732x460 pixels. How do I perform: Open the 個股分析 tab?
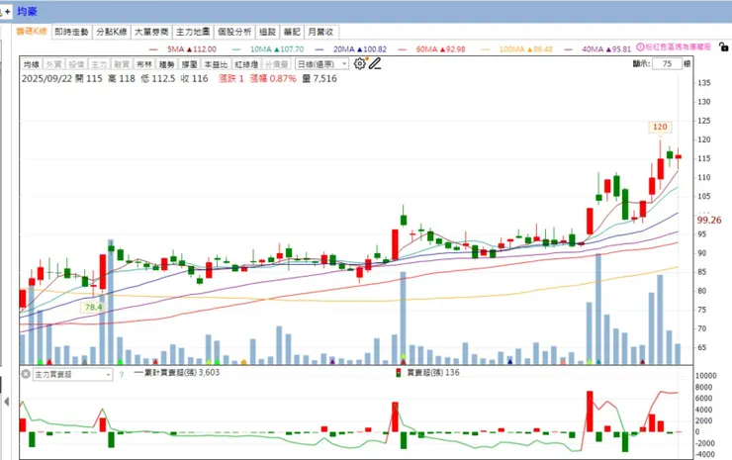[234, 32]
